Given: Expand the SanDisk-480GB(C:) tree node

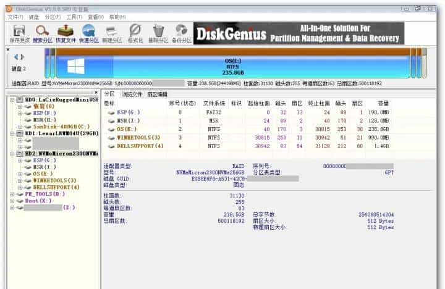Looking at the screenshot, I should [x=20, y=127].
